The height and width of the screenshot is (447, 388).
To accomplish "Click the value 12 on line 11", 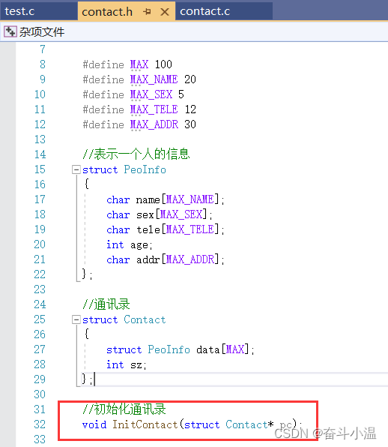I will 190,109.
